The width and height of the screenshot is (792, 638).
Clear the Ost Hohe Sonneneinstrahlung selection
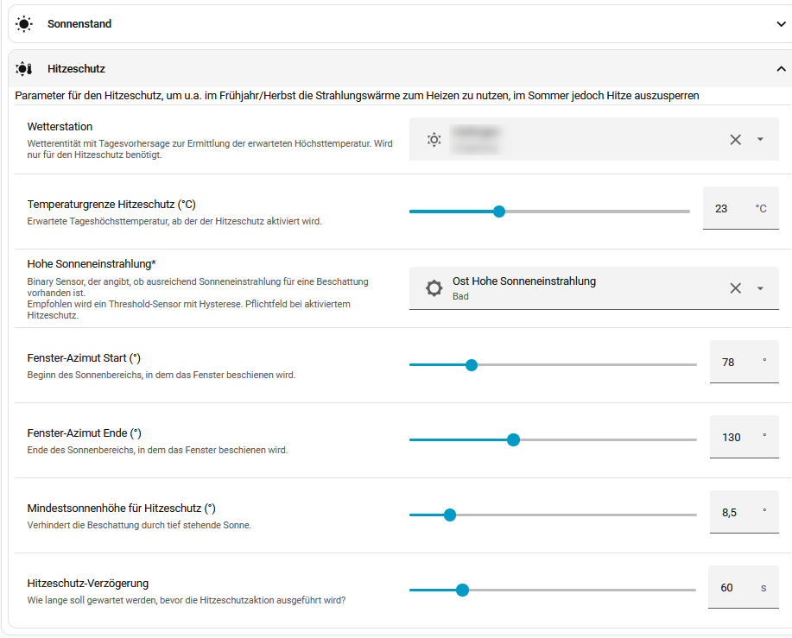736,288
